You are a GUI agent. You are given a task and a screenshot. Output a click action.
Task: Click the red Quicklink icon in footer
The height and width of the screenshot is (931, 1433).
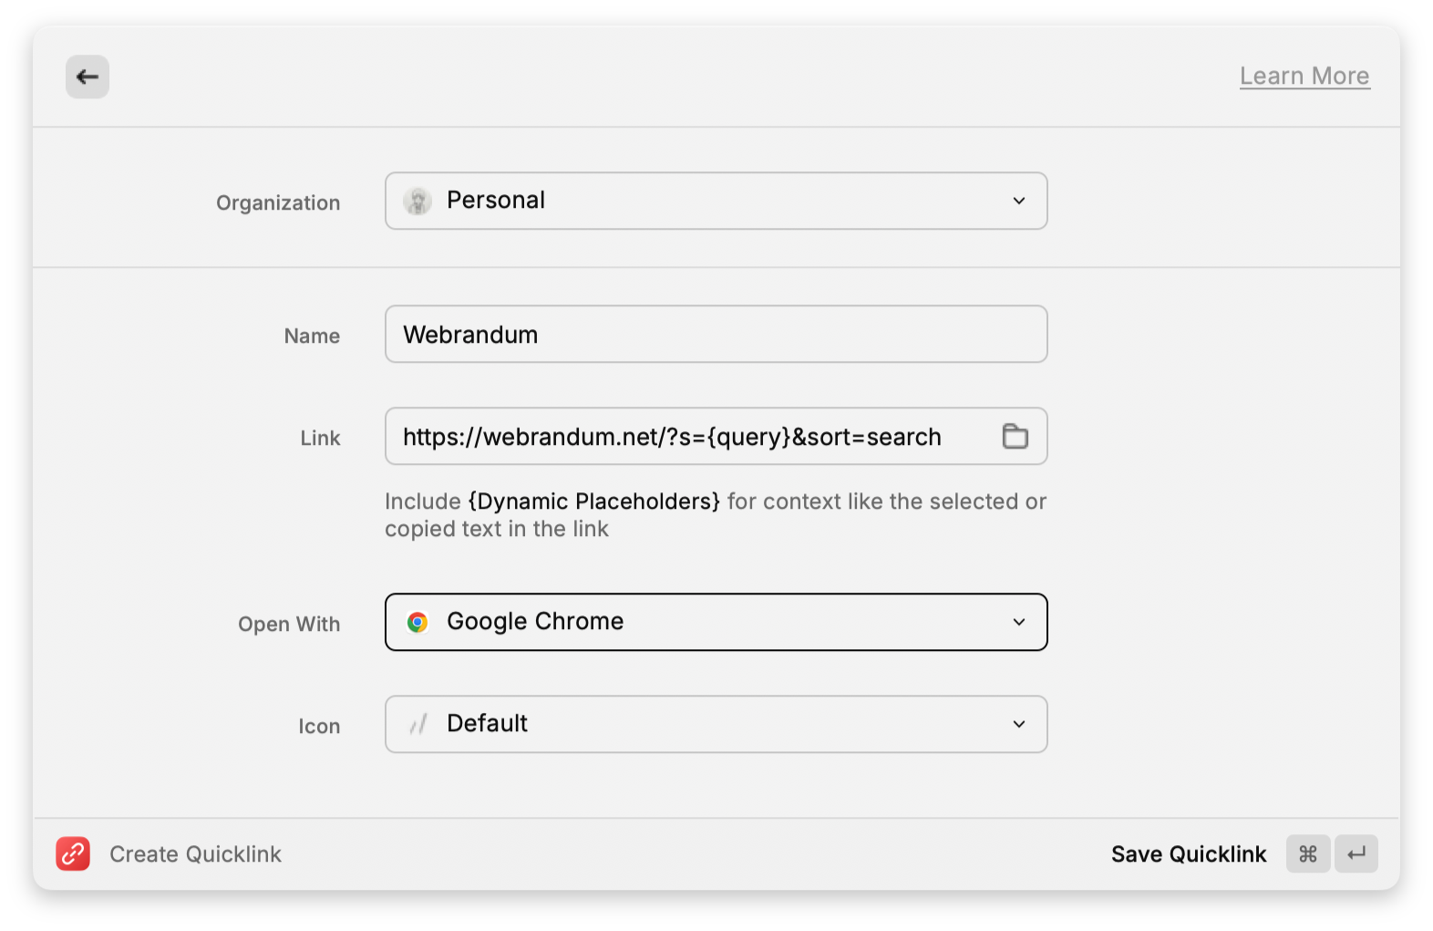(73, 854)
